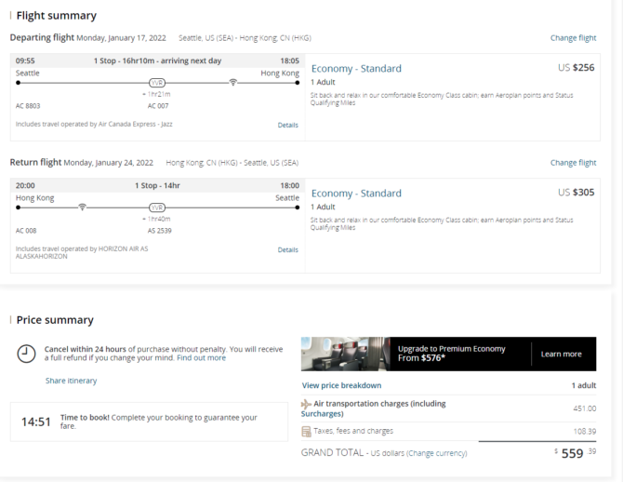
Task: Open Details for the return Hong Kong flight
Action: click(287, 249)
